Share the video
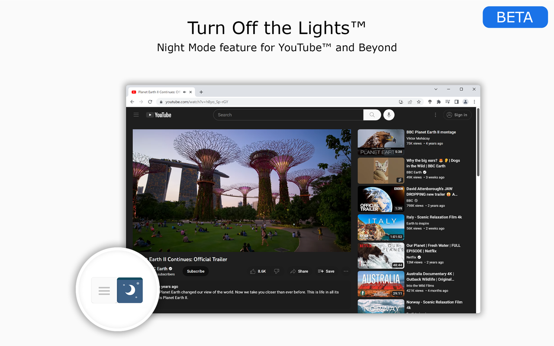 [x=299, y=271]
